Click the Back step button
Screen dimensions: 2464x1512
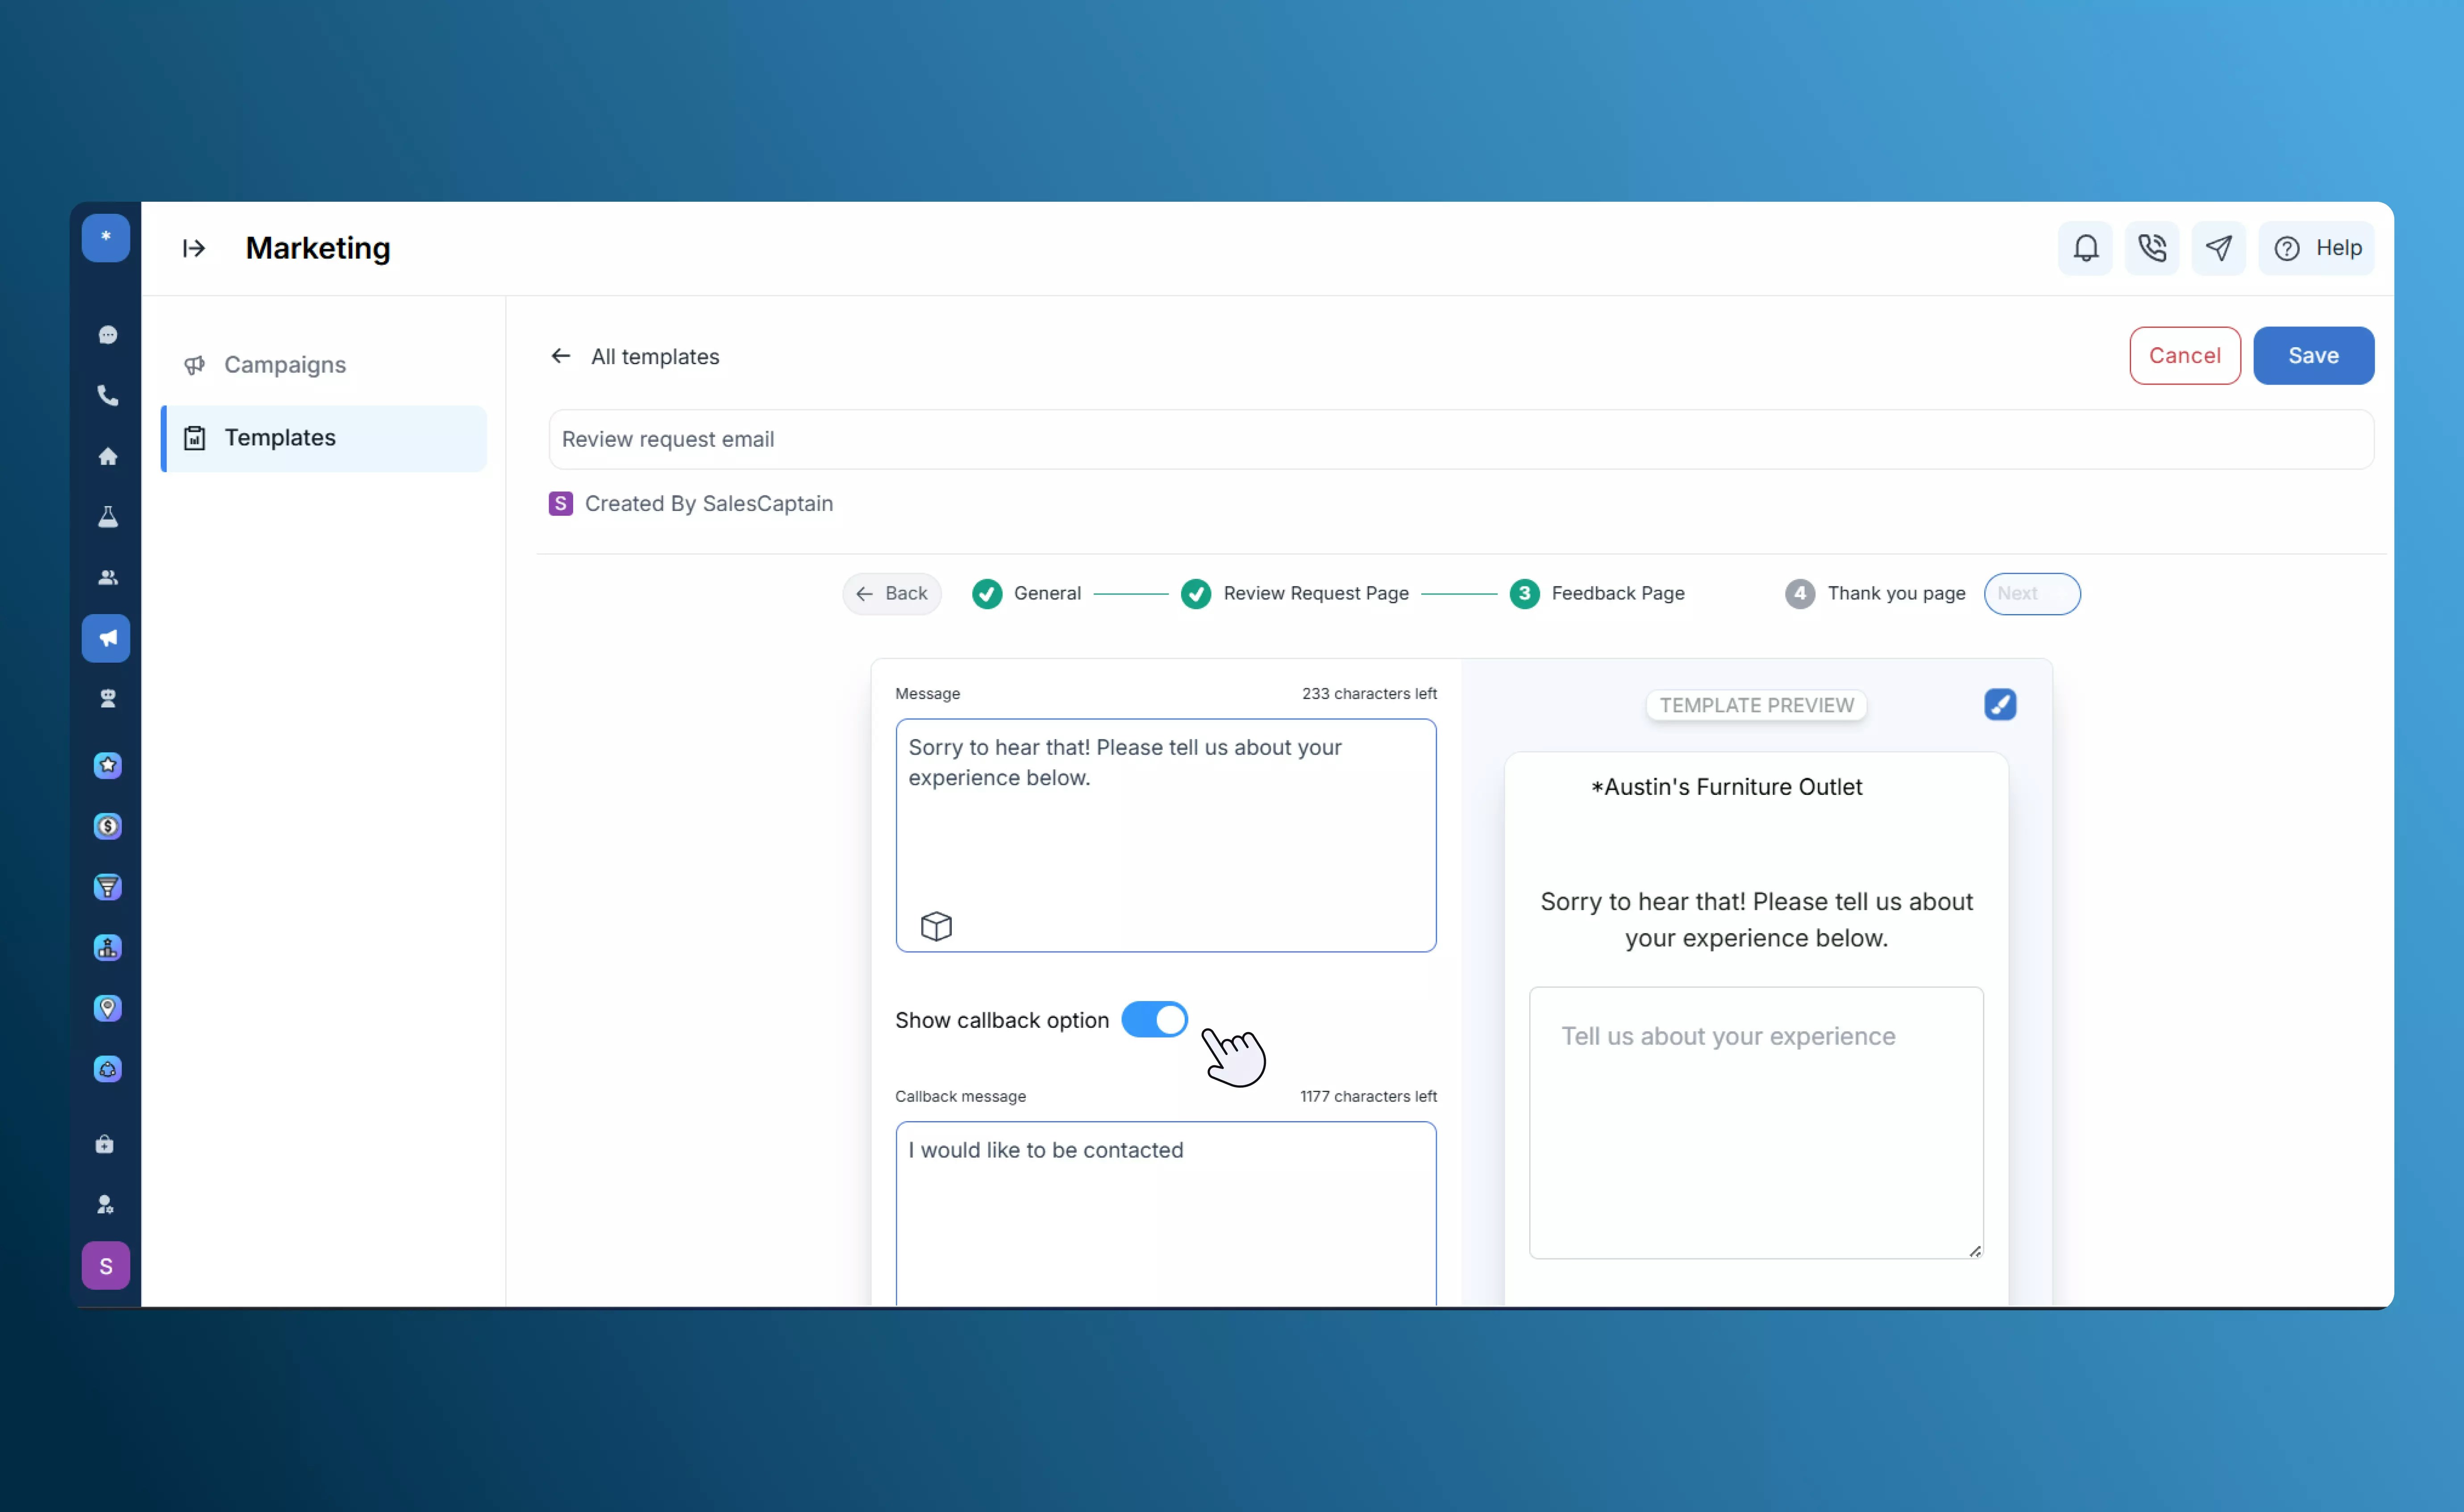[892, 594]
